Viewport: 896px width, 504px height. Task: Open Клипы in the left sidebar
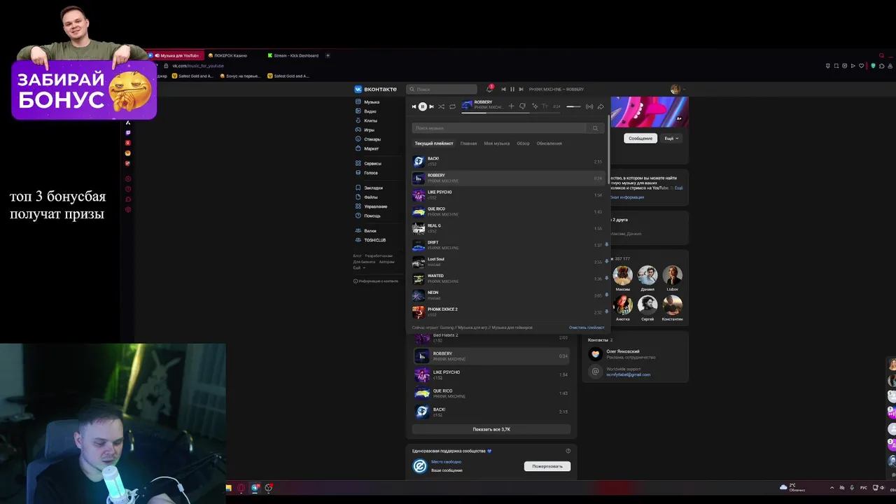coord(367,120)
